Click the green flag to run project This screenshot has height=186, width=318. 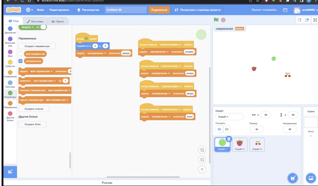216,20
